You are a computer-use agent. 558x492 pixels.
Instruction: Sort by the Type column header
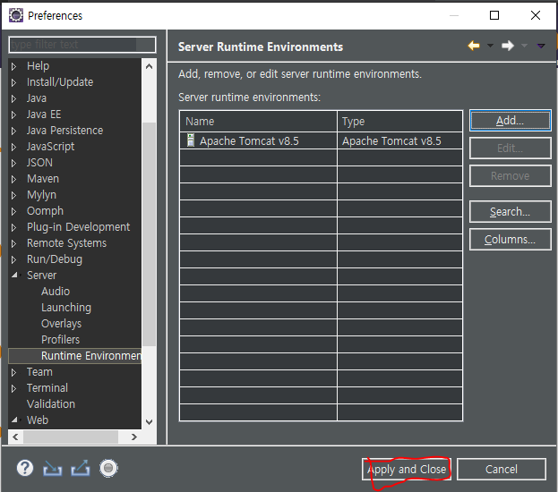[399, 122]
